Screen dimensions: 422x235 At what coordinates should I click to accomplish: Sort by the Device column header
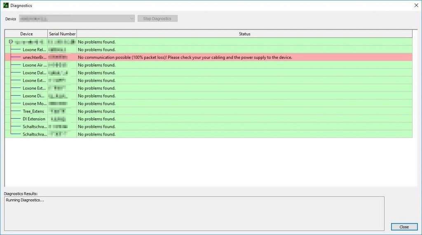tap(26, 34)
